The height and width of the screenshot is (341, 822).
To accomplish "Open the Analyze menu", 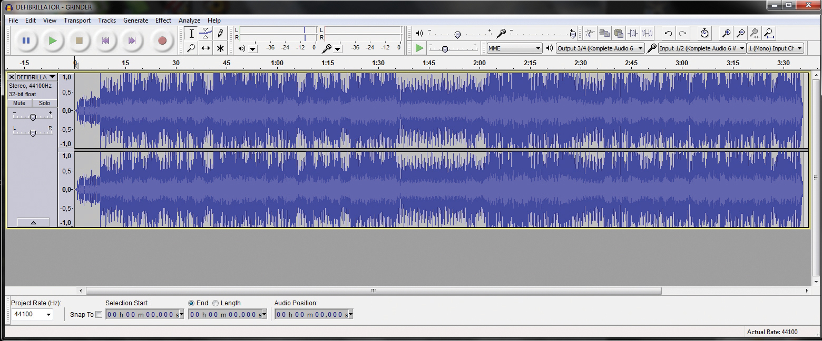I will click(x=189, y=20).
